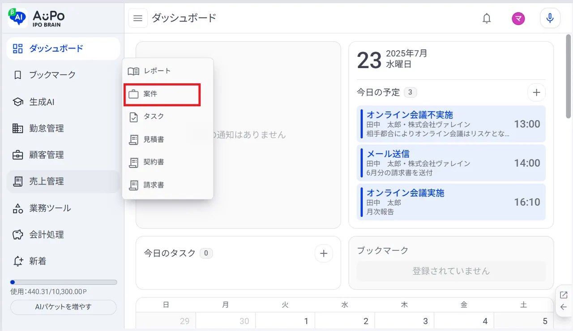Click the 会計処理 piggy bank icon
The width and height of the screenshot is (573, 331).
click(x=17, y=235)
